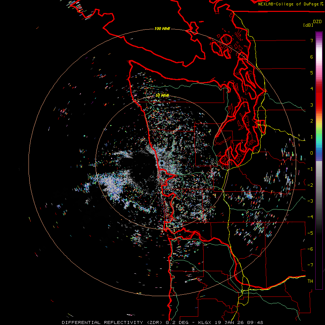Image resolution: width=325 pixels, height=325 pixels.
Task: Click the [dB] units label
Action: pos(308,25)
